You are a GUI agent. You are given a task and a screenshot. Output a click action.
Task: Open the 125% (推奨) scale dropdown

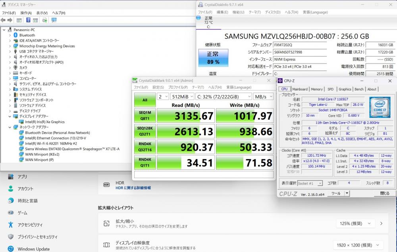pos(355,223)
